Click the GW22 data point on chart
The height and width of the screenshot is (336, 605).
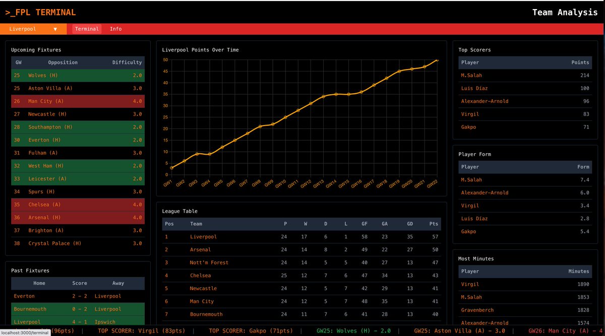(x=436, y=60)
